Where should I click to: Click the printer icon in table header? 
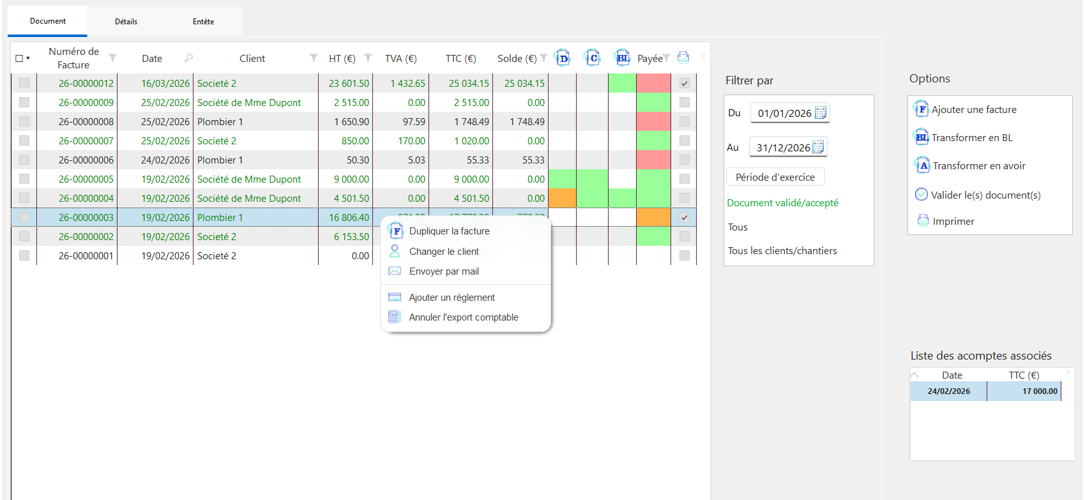pyautogui.click(x=683, y=57)
